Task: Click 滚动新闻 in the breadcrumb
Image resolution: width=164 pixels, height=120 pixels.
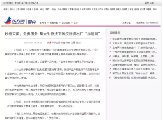Action: pos(66,23)
